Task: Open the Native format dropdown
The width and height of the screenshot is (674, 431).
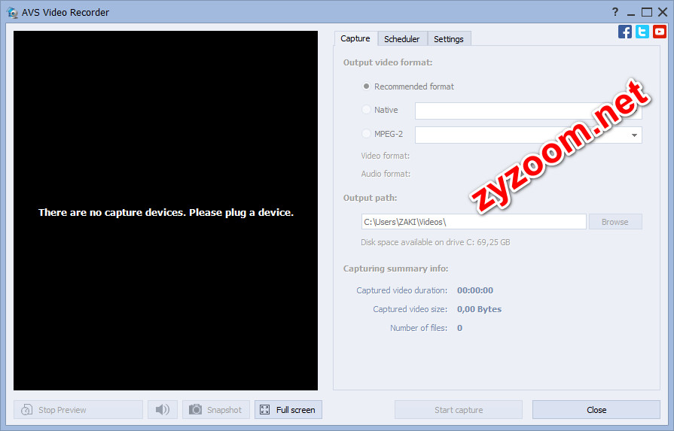Action: click(529, 111)
